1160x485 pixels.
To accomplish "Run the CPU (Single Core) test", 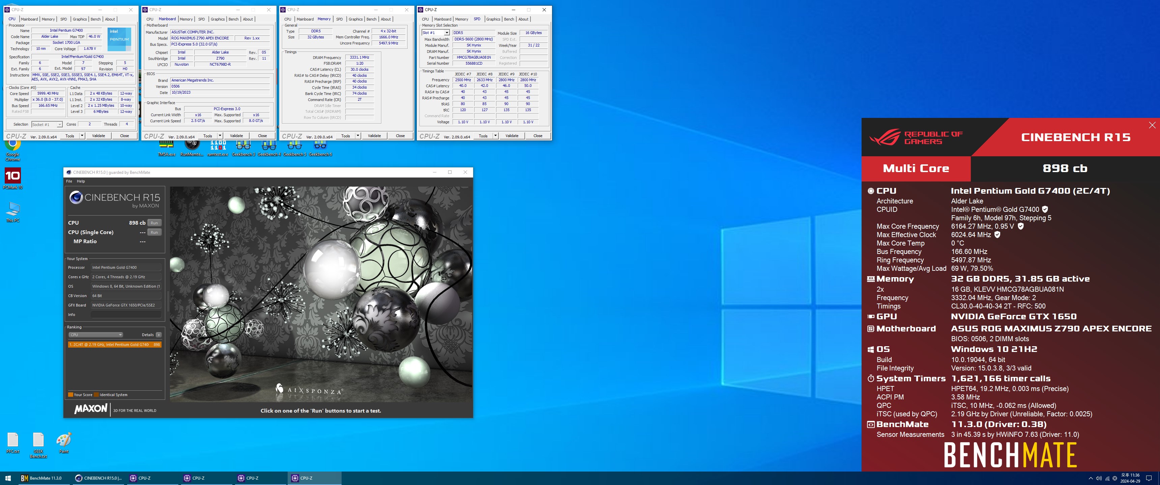I will click(x=154, y=232).
